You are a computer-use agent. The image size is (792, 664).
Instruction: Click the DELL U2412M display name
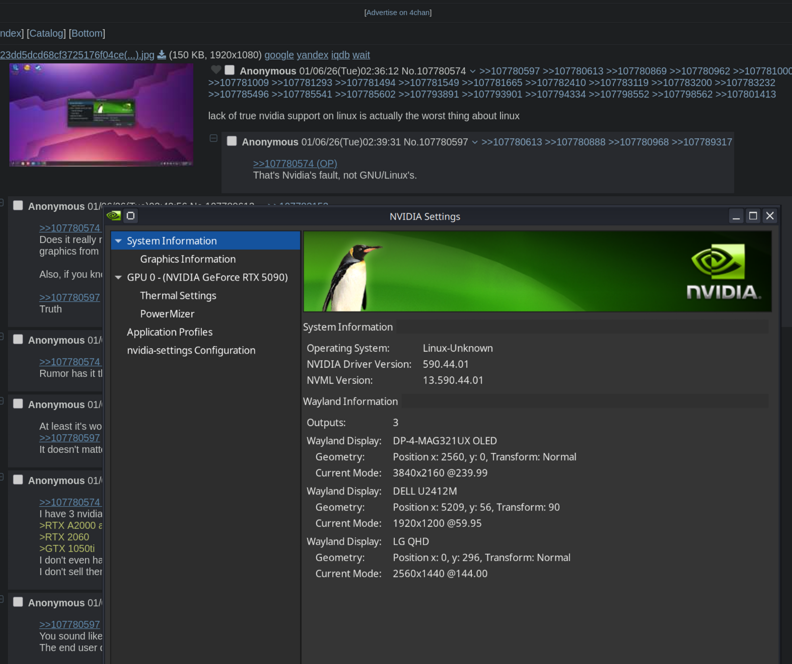coord(425,491)
